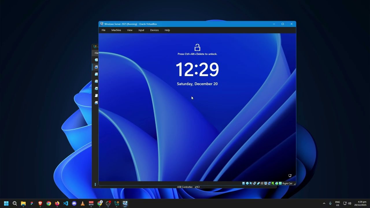
Task: Click the padlock icon on lock screen
Action: point(197,47)
